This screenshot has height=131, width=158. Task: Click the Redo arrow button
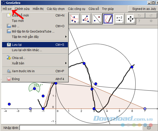tap(151, 16)
